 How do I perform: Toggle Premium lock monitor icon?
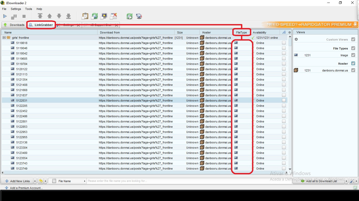(x=104, y=16)
